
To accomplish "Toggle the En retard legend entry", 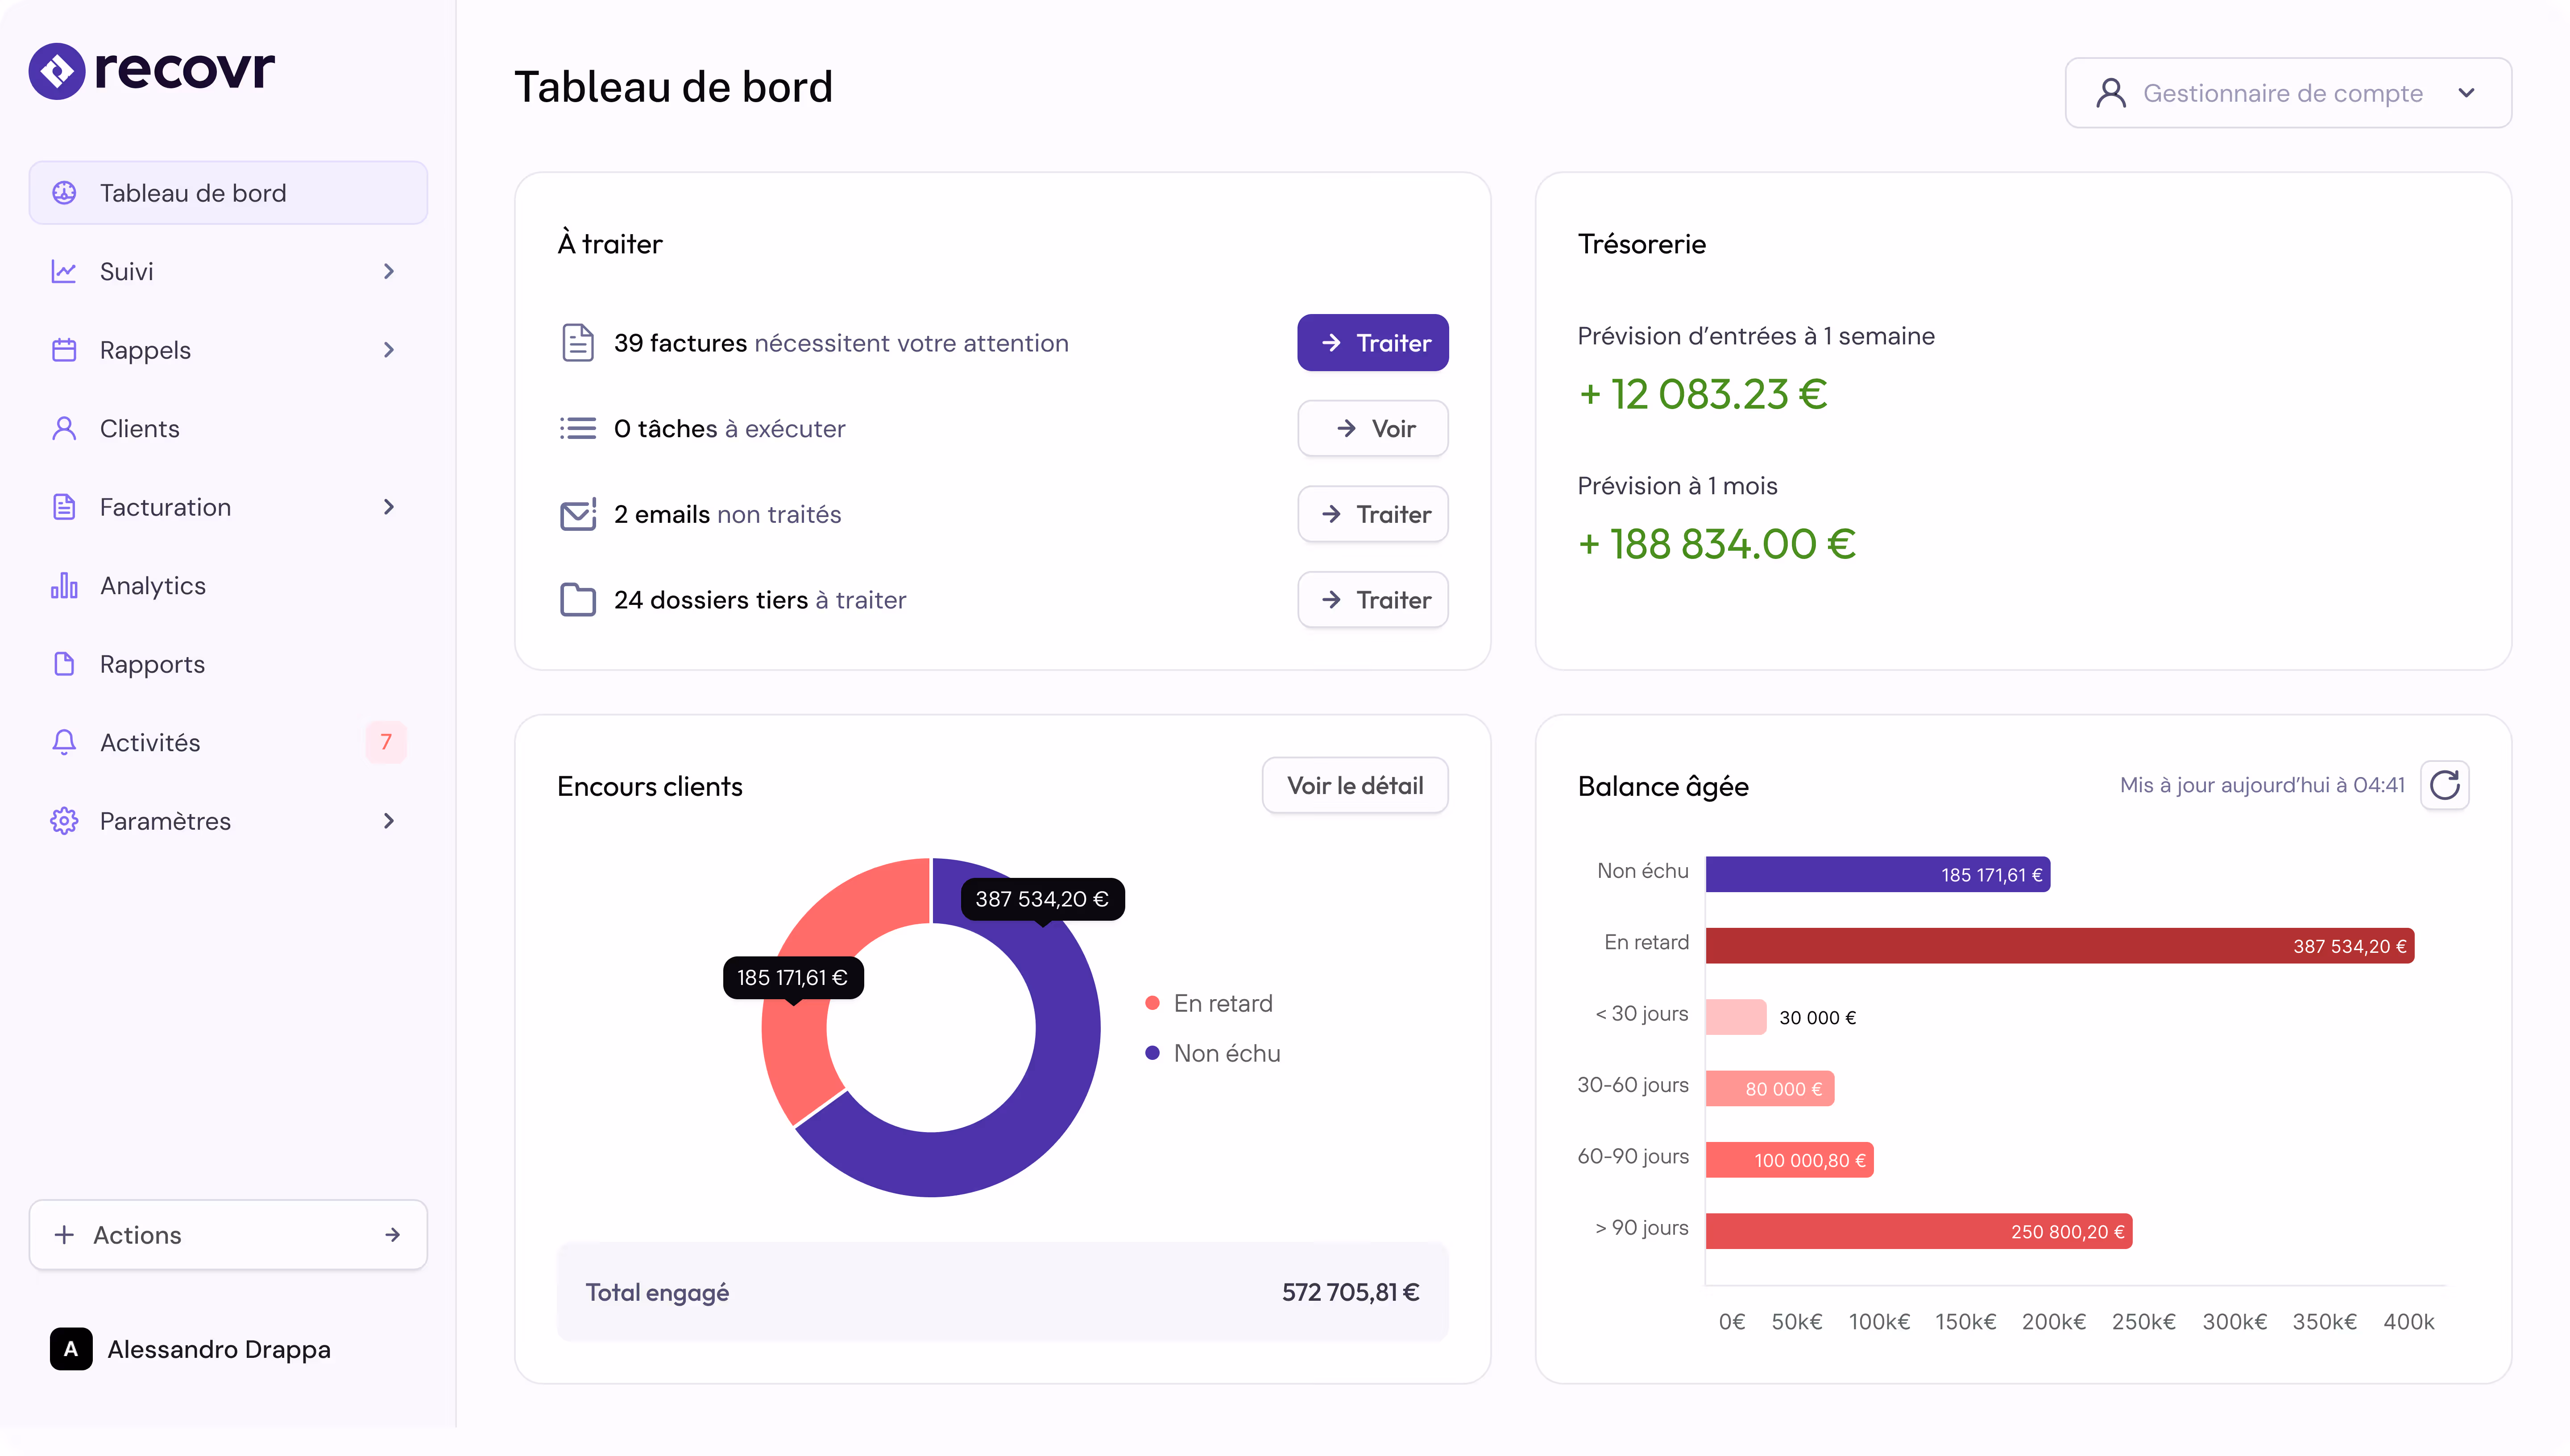I will (x=1209, y=1003).
